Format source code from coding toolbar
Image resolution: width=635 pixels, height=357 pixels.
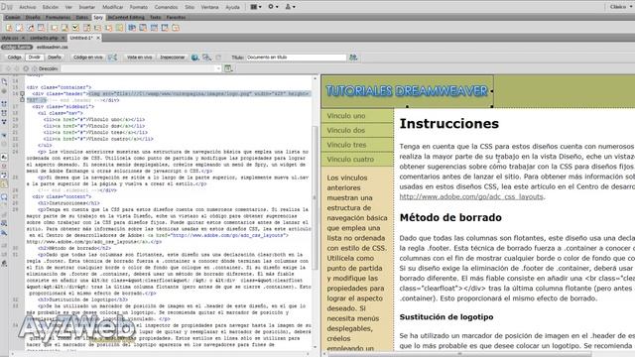tap(4, 263)
